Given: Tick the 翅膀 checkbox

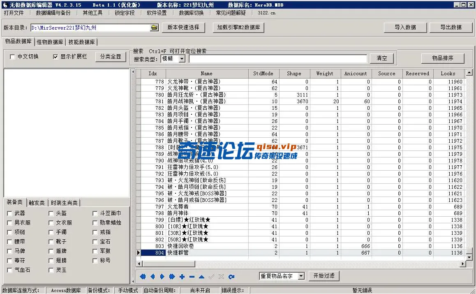Looking at the screenshot, I should pyautogui.click(x=51, y=261).
